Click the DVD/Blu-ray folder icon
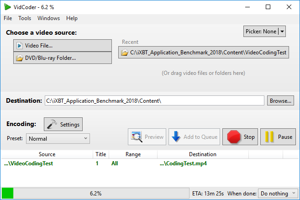Screen dimensions: 300x200 (20, 58)
